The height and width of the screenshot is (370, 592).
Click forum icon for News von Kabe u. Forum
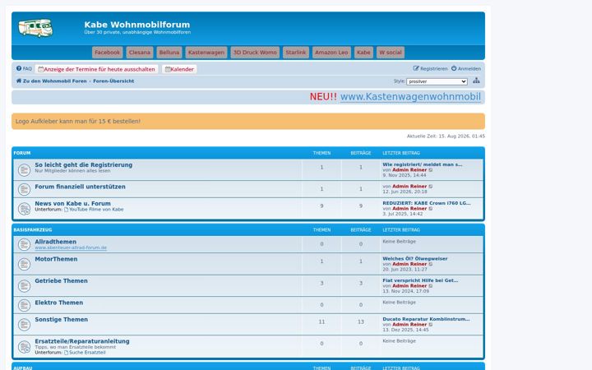pos(24,208)
